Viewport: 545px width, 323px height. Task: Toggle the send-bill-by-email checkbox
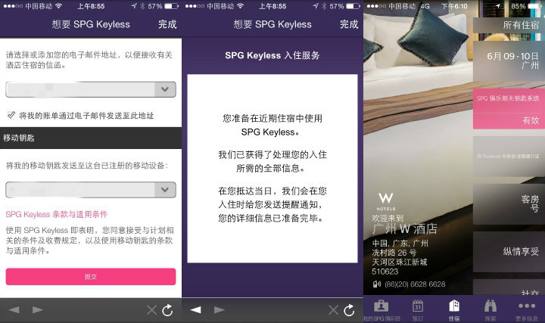click(11, 115)
